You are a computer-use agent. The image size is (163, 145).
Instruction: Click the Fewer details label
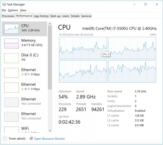coord(17,138)
